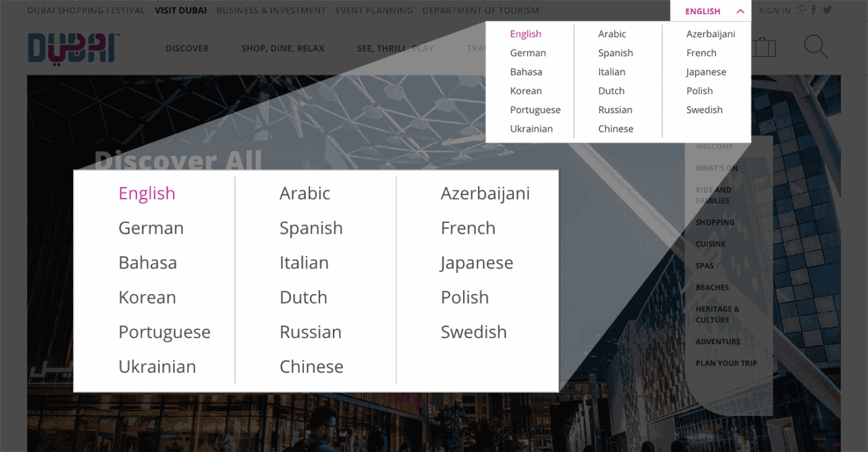
Task: Select highlighted English in header language dropdown
Action: click(x=526, y=34)
